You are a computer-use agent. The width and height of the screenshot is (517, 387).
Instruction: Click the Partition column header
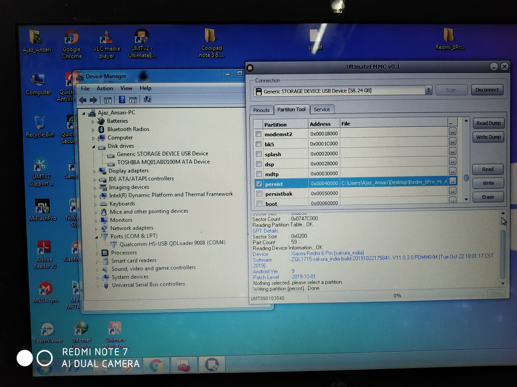tap(285, 124)
